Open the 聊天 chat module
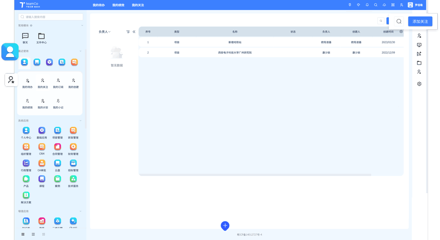440x240 pixels. pyautogui.click(x=25, y=38)
